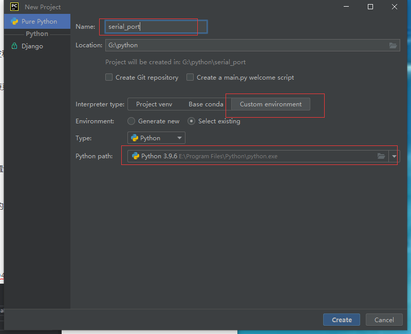Click the project Name input field
This screenshot has height=334, width=411.
[156, 27]
